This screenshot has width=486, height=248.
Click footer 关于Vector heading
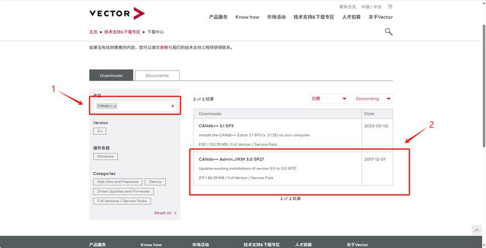(357, 244)
